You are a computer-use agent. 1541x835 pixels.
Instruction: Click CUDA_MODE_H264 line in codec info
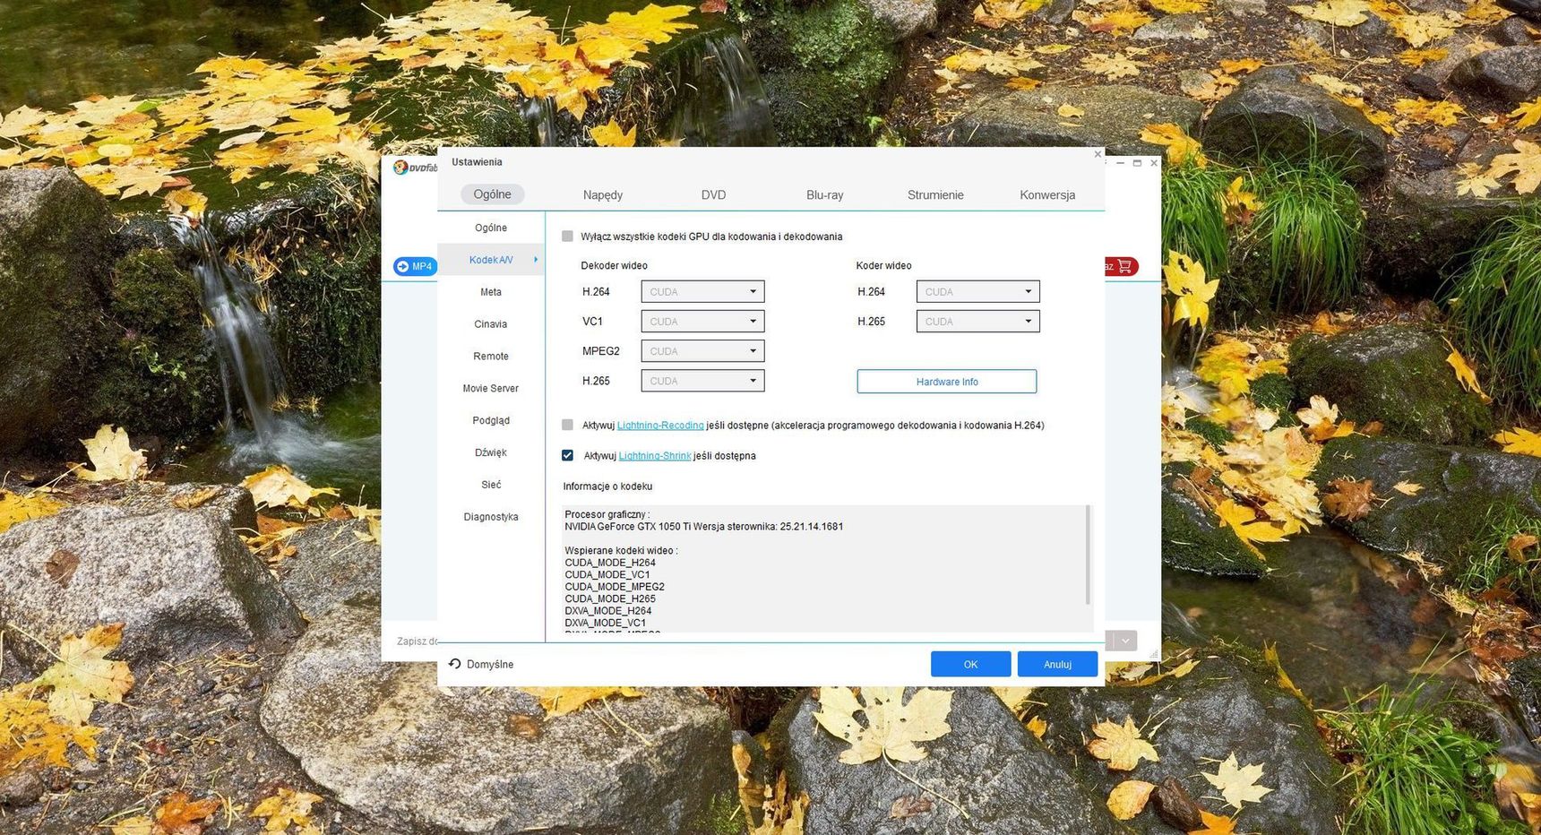610,563
